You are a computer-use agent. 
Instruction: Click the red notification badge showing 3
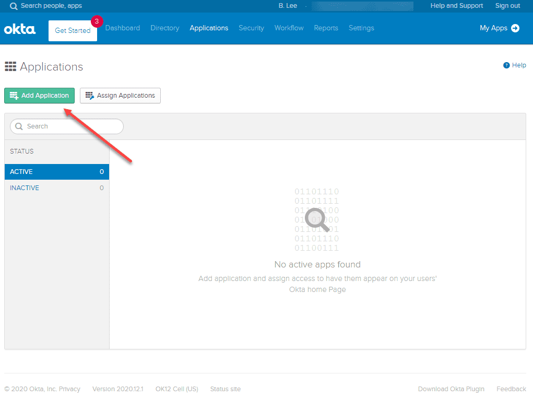97,21
